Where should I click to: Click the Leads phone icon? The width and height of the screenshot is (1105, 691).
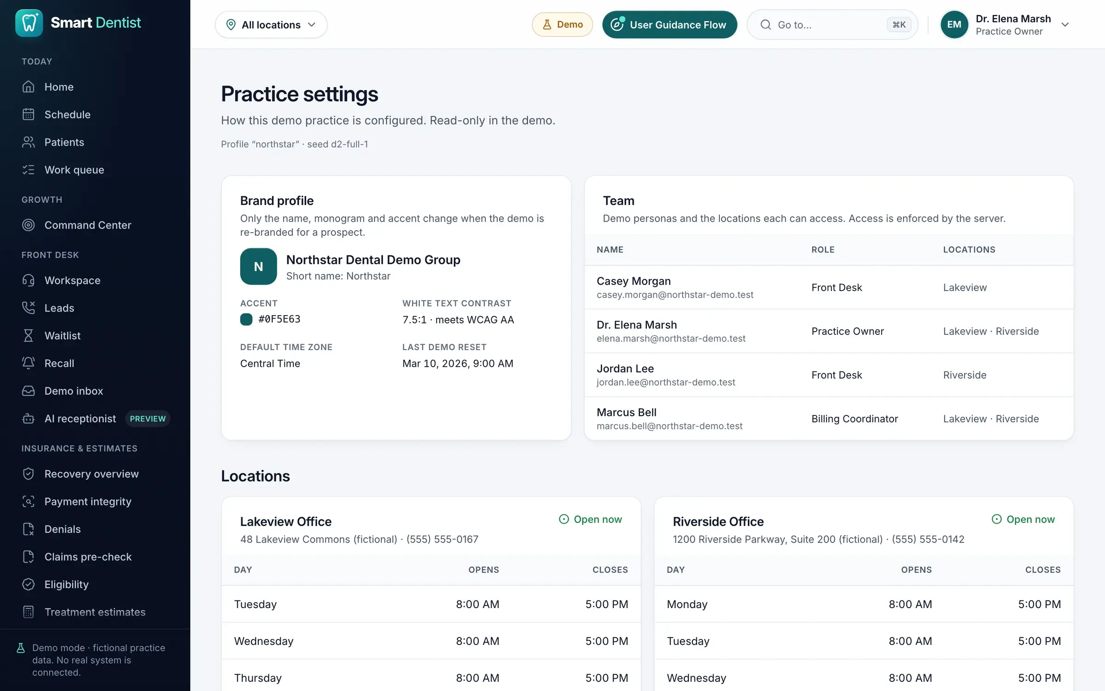[29, 308]
